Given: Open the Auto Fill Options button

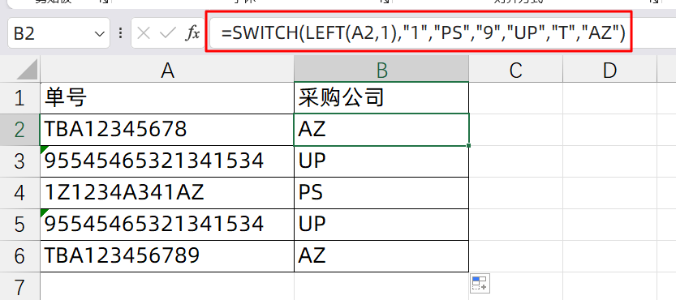Looking at the screenshot, I should point(480,284).
